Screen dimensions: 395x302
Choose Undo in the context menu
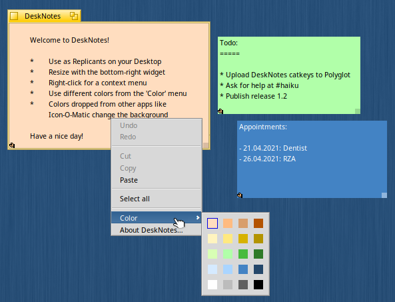tap(157, 125)
